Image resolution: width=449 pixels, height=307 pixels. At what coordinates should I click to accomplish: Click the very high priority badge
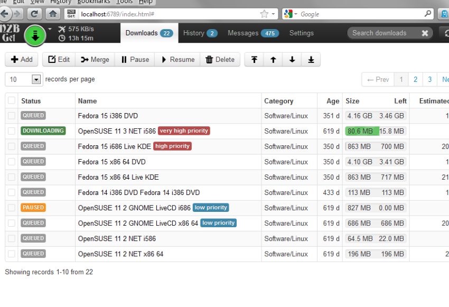pyautogui.click(x=184, y=131)
